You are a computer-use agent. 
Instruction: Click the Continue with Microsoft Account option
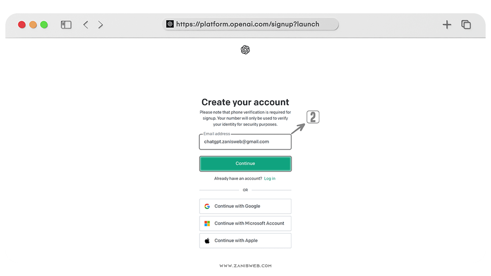click(x=245, y=223)
